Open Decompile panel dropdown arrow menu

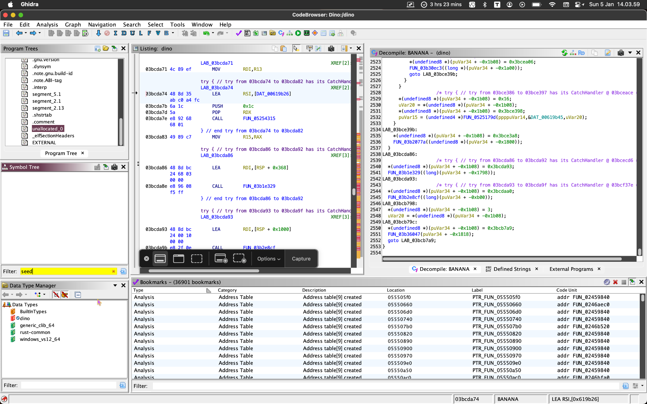(630, 53)
